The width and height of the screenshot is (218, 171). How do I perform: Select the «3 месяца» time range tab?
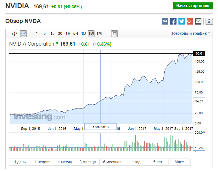coord(87,162)
